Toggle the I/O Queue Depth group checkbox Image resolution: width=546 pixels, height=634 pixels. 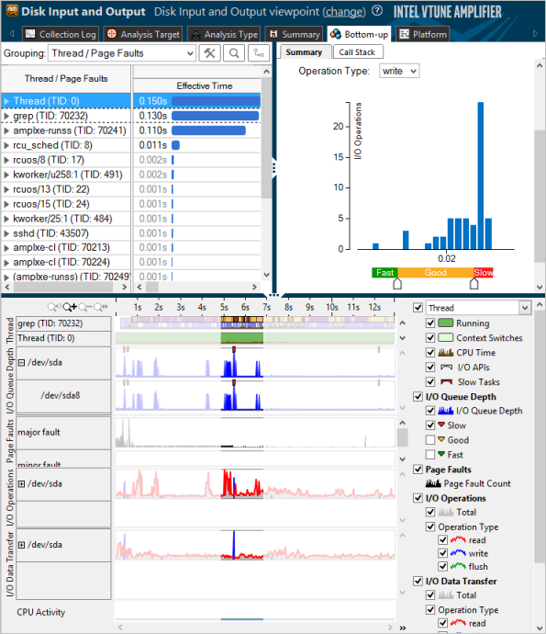click(418, 397)
